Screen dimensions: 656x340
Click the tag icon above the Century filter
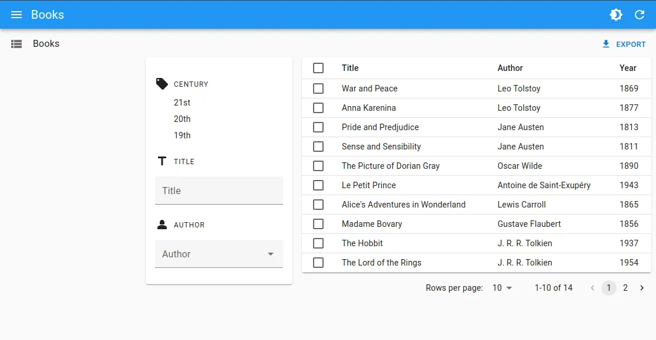click(x=162, y=83)
